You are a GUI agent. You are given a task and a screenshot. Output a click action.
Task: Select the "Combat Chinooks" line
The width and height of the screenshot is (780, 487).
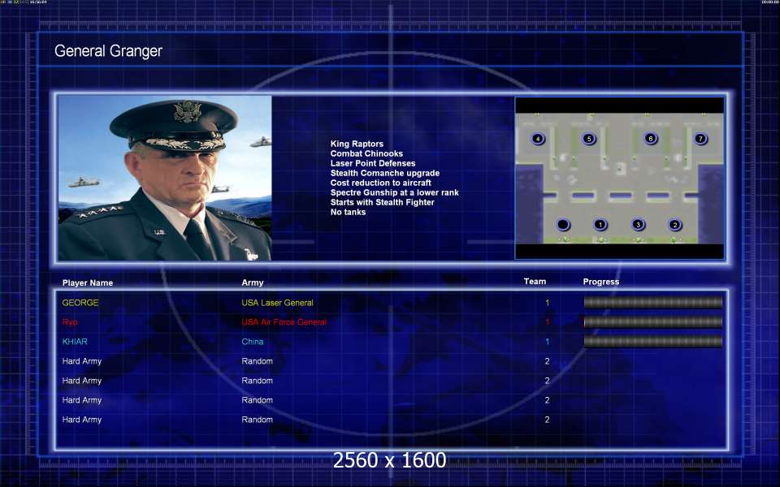(x=366, y=153)
